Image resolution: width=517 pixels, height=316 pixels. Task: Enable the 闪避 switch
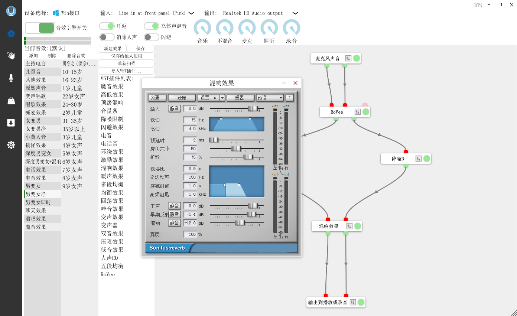pyautogui.click(x=152, y=37)
